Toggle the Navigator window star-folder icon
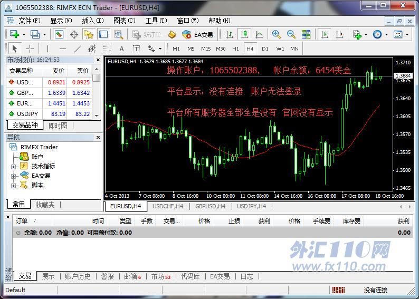The width and height of the screenshot is (419, 299). 89,34
